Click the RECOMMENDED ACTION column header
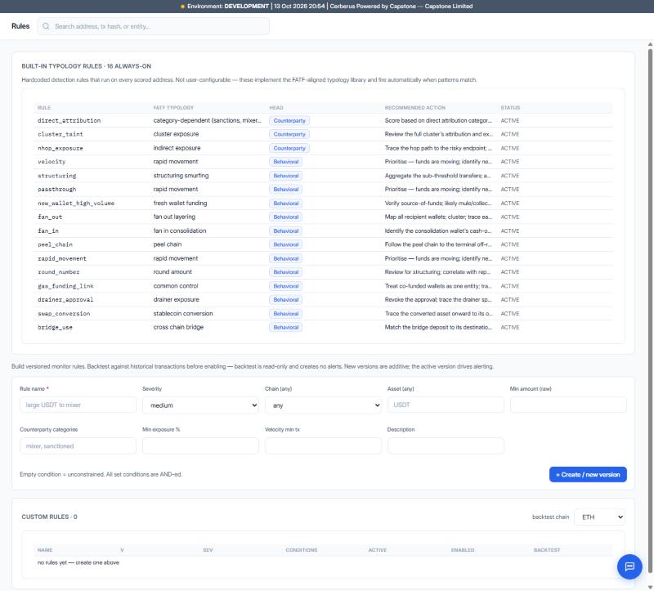Screen dimensions: 654x591 pyautogui.click(x=415, y=108)
